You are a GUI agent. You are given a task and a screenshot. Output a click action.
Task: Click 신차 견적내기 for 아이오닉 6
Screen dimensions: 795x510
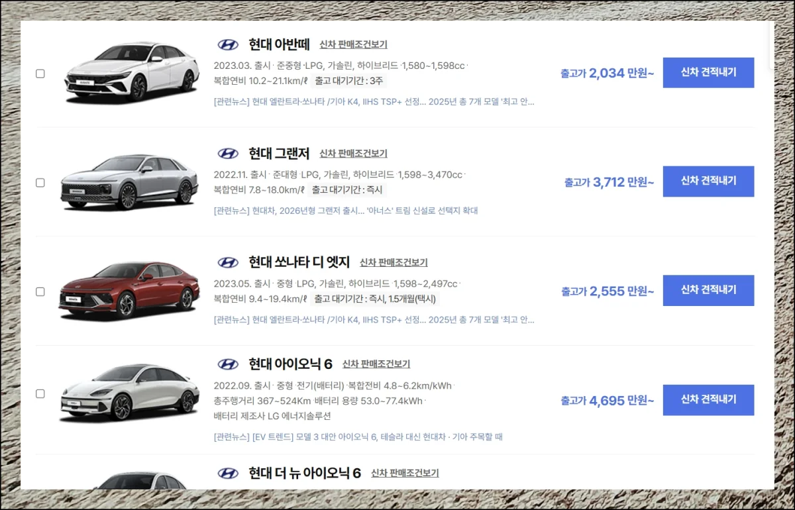coord(708,399)
